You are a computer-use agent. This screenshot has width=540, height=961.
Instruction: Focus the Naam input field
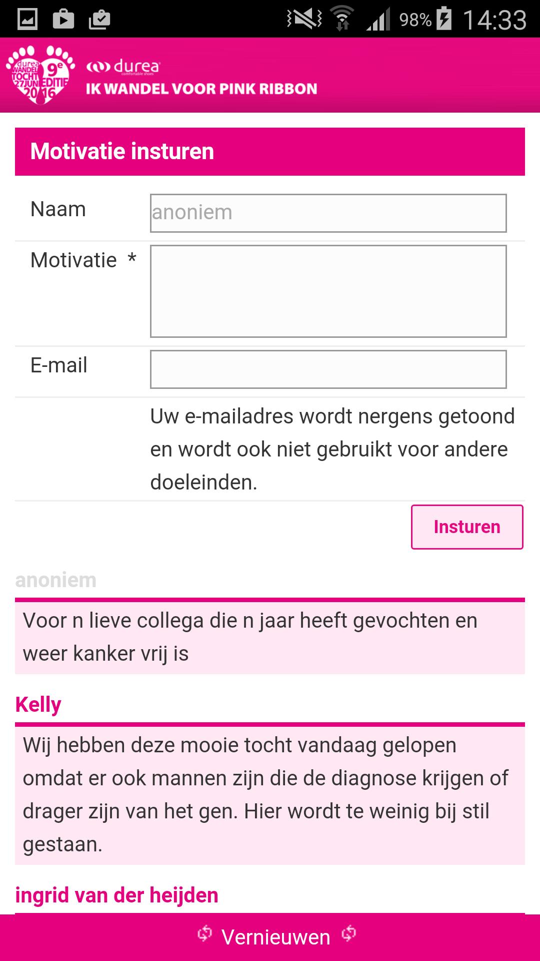[328, 213]
